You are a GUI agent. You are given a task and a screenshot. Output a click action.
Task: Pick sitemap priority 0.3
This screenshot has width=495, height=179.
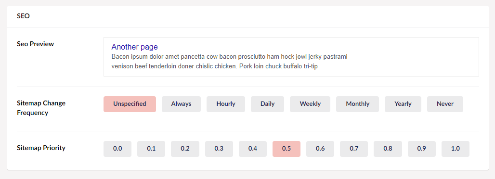(x=219, y=149)
